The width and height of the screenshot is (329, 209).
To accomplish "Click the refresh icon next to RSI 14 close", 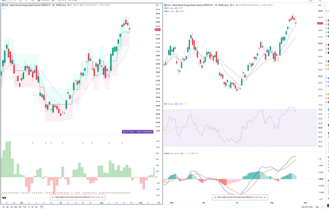I will [176, 104].
